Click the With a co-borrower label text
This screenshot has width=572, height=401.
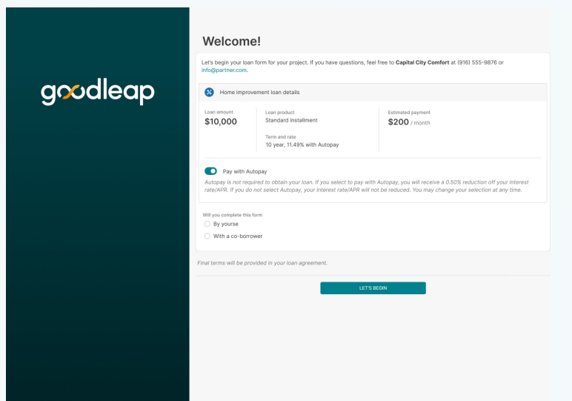click(x=238, y=236)
